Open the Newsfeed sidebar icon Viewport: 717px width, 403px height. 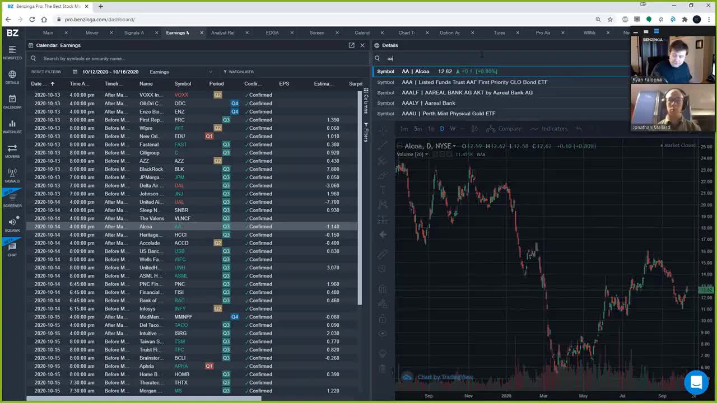tap(12, 53)
